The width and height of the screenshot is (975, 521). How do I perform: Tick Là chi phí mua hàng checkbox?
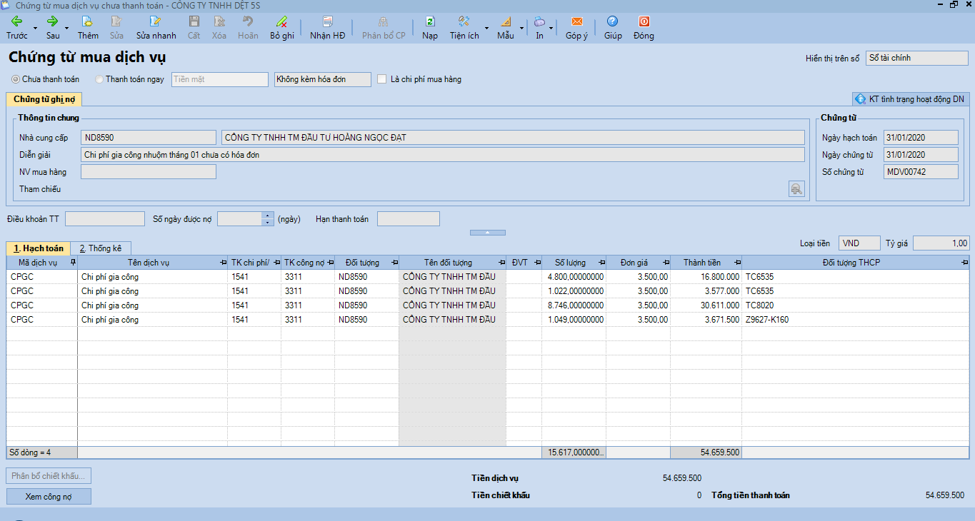click(382, 79)
